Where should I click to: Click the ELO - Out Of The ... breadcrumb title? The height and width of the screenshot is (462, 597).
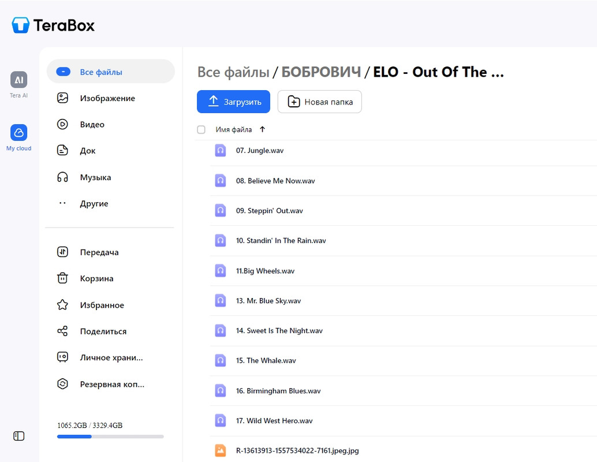[x=439, y=72]
